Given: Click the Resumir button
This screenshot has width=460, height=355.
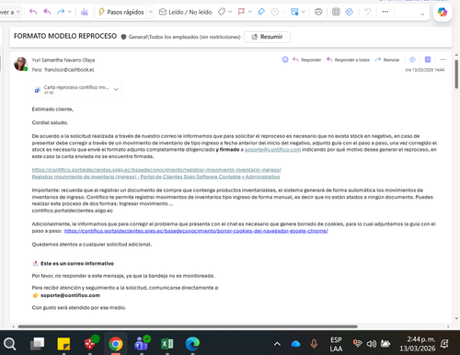Looking at the screenshot, I should coord(267,37).
